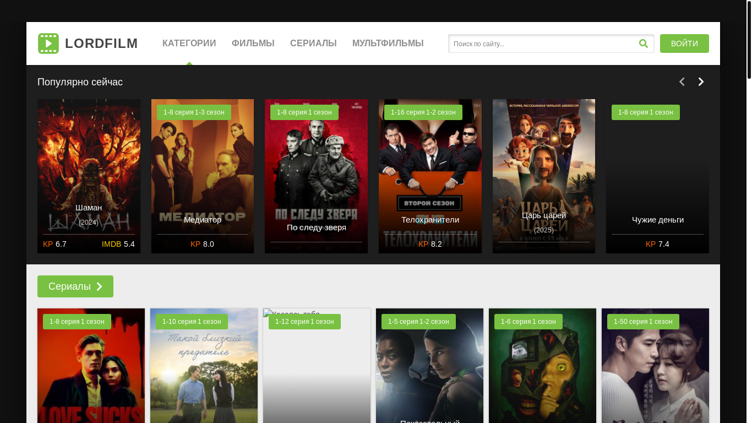
Task: Click the Медиатор title text
Action: tap(203, 220)
